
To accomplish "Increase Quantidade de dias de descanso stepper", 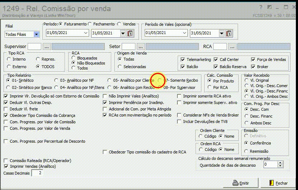I will point(280,163).
